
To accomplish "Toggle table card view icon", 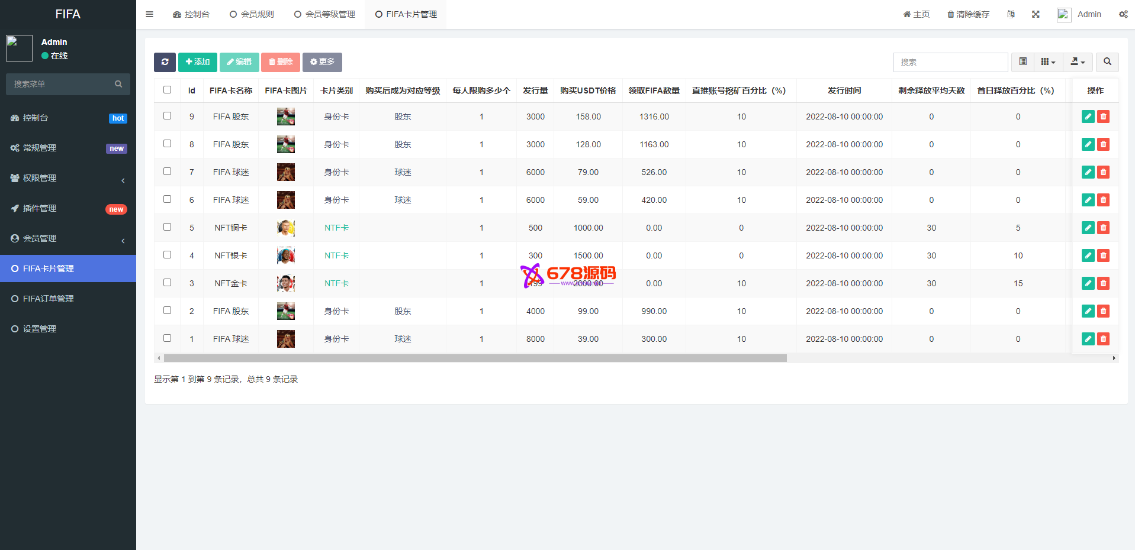I will click(1023, 62).
